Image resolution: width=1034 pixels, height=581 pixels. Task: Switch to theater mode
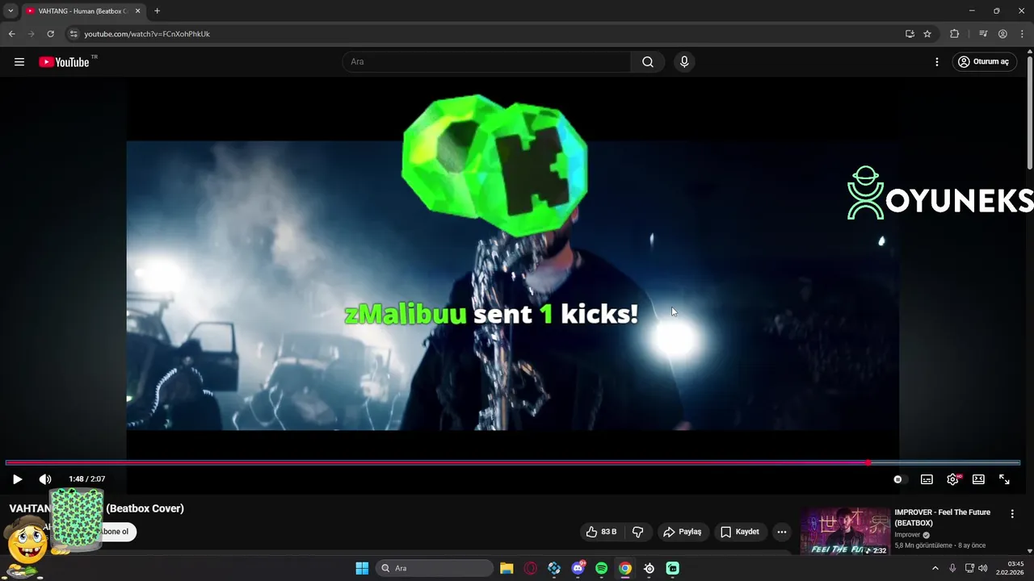(x=978, y=479)
